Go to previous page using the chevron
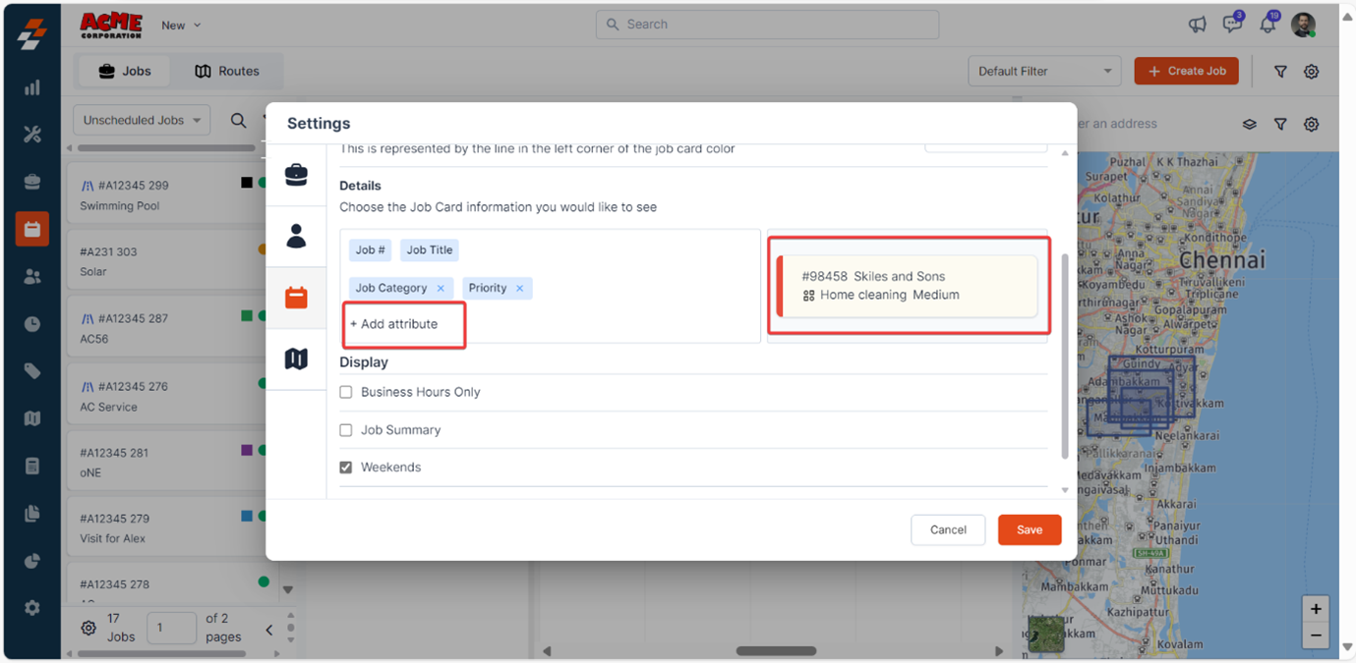This screenshot has width=1356, height=663. coord(268,630)
